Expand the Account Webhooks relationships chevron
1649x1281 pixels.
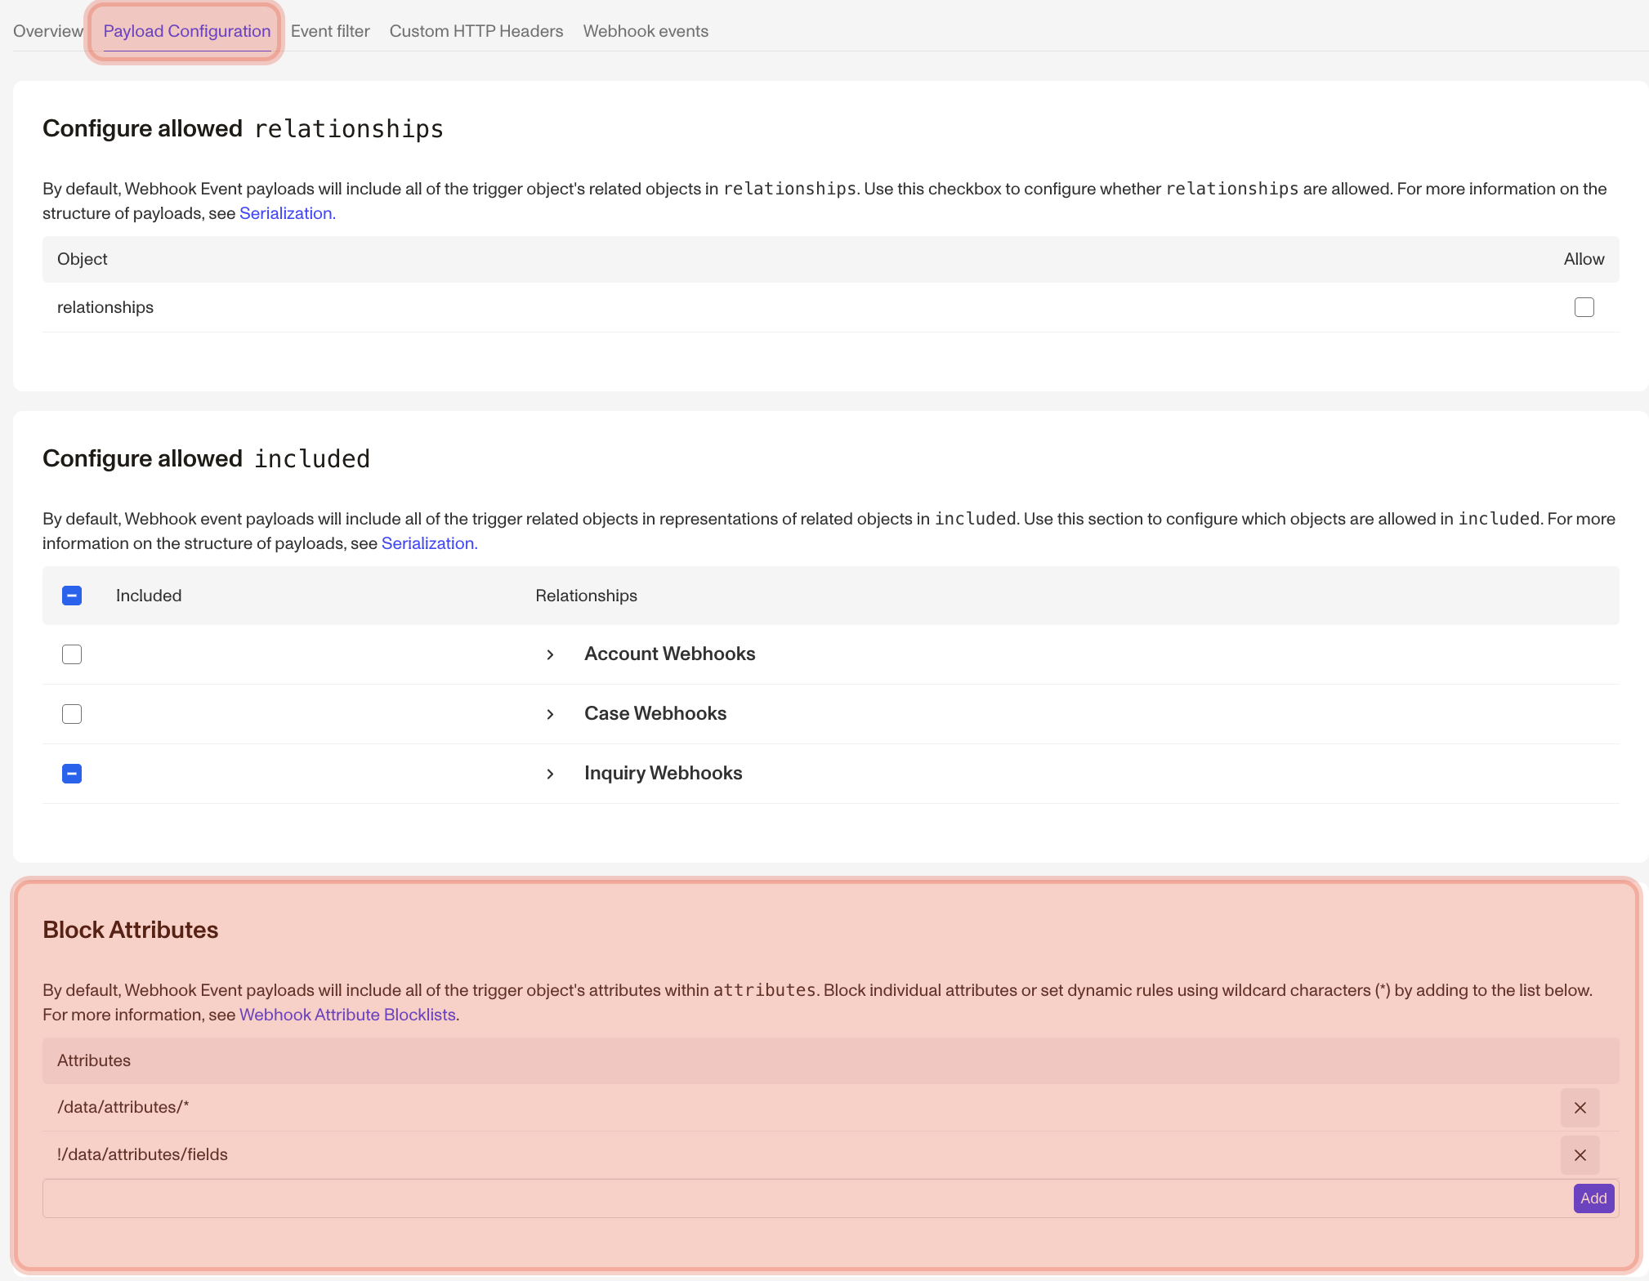[550, 654]
